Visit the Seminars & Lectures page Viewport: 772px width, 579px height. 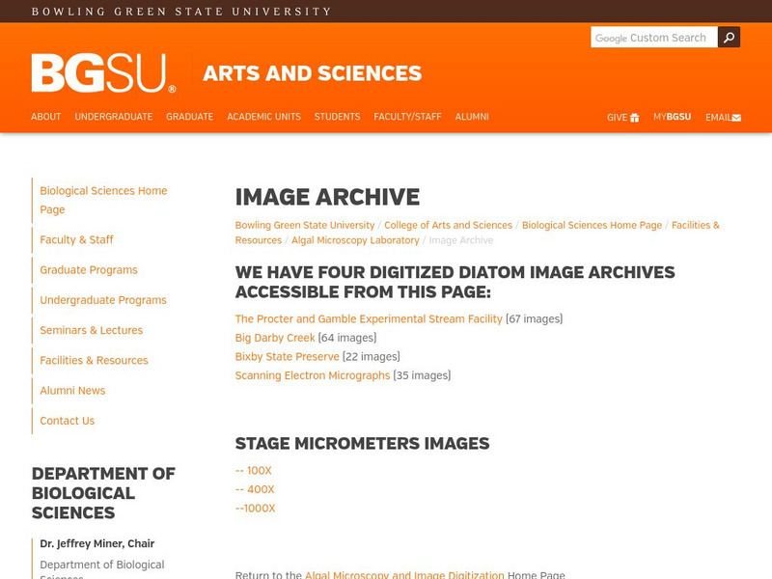(94, 330)
